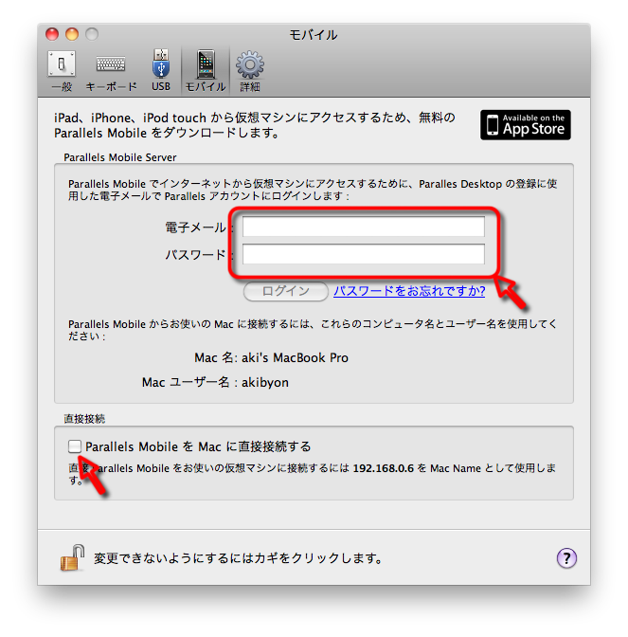The image size is (628, 637).
Task: Click the Parallels Mobile Server group label
Action: click(120, 157)
